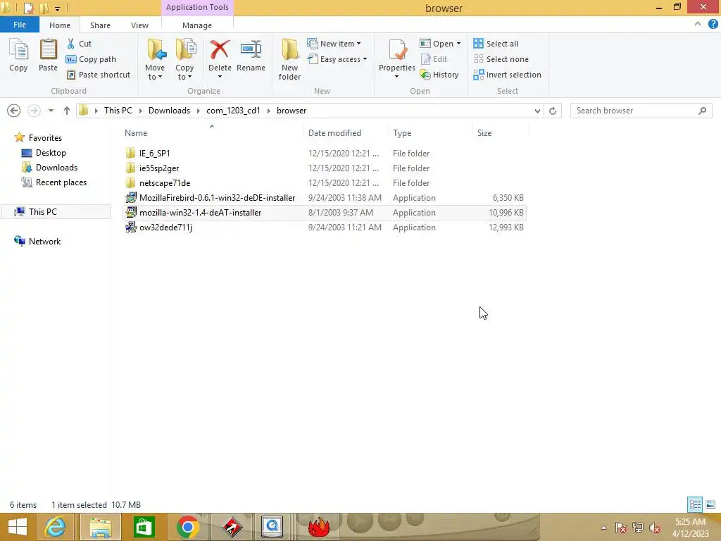
Task: Cut the selected file
Action: 79,44
